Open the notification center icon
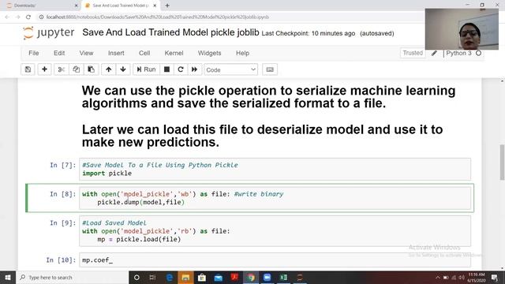The height and width of the screenshot is (284, 505). click(495, 277)
